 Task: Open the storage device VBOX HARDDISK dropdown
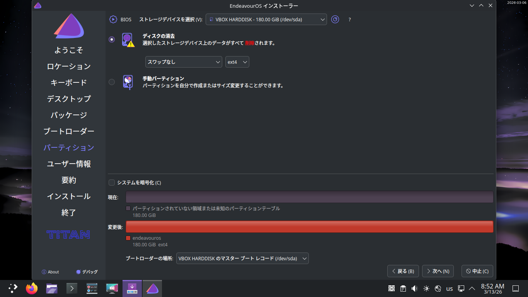[266, 19]
